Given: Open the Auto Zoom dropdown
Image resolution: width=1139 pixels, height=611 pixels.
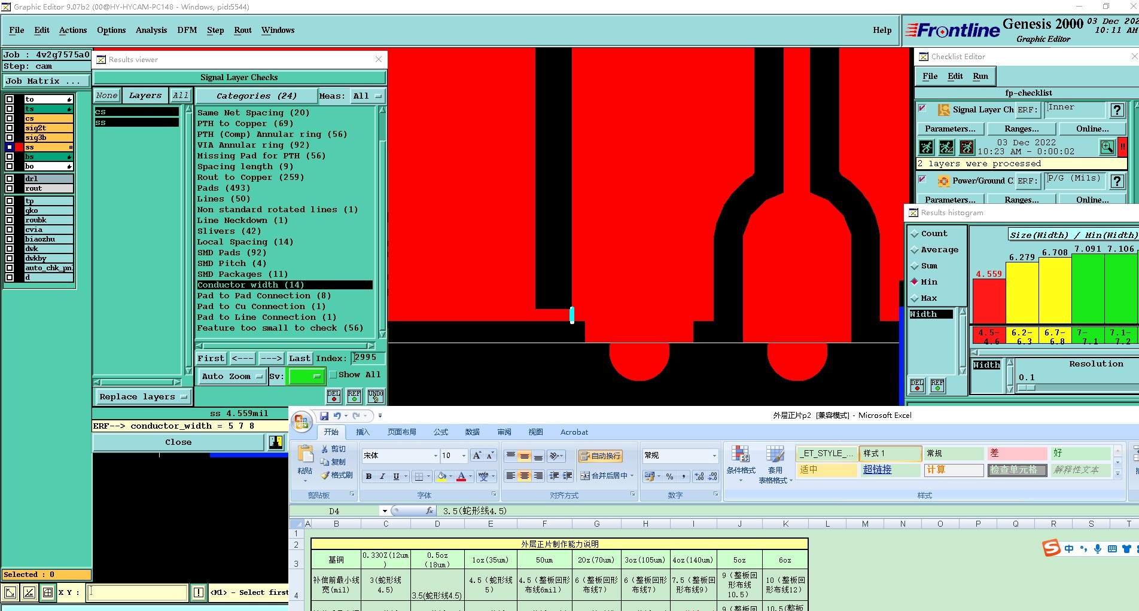Looking at the screenshot, I should tap(232, 376).
